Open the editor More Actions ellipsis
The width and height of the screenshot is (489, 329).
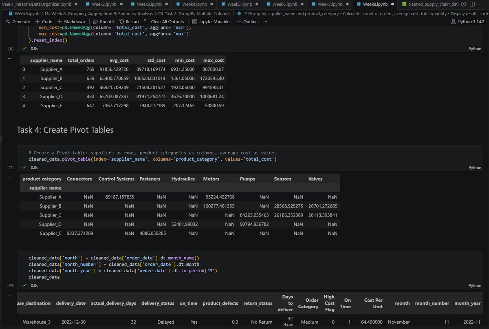(481, 4)
